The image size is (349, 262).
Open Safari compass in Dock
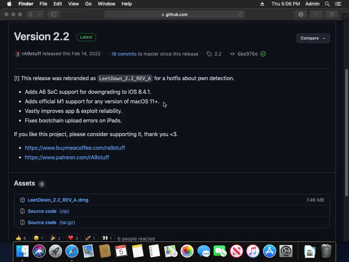(72, 251)
